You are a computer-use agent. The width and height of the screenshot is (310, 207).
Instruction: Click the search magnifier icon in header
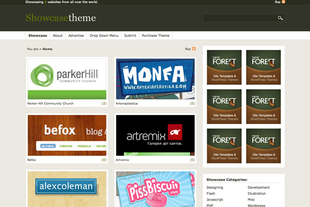pyautogui.click(x=281, y=18)
